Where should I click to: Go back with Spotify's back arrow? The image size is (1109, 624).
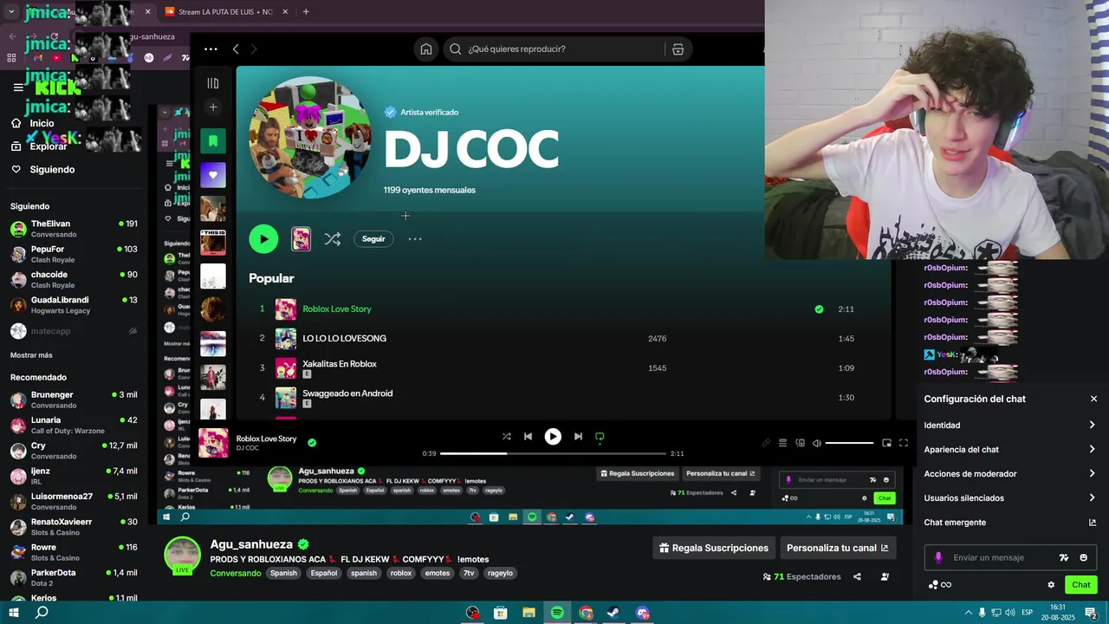[236, 49]
